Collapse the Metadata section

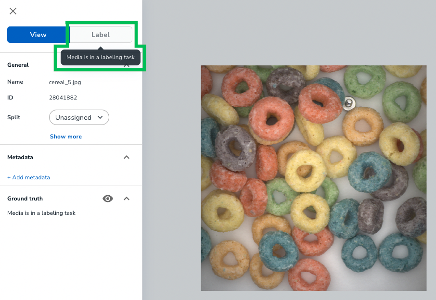pos(126,157)
